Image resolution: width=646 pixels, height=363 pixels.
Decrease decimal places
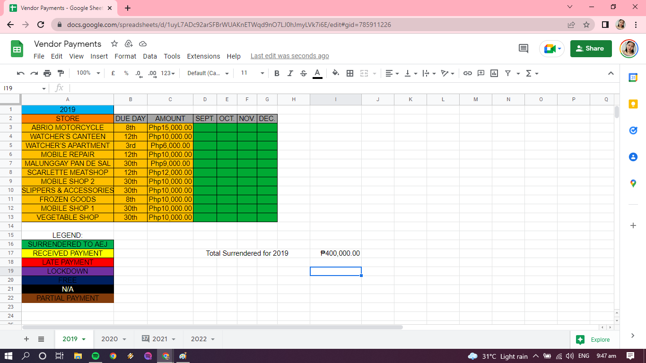coord(138,73)
